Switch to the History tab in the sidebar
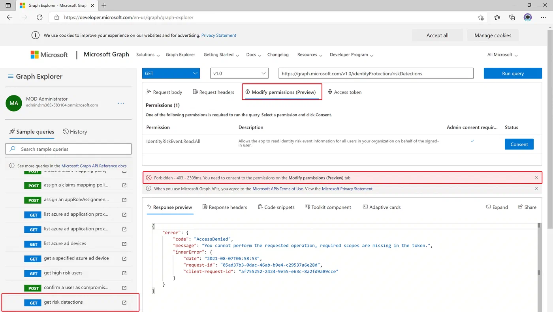553x312 pixels. 75,132
